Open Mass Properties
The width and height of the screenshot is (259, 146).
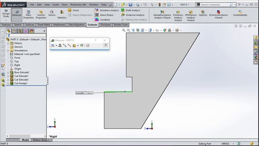(28, 15)
